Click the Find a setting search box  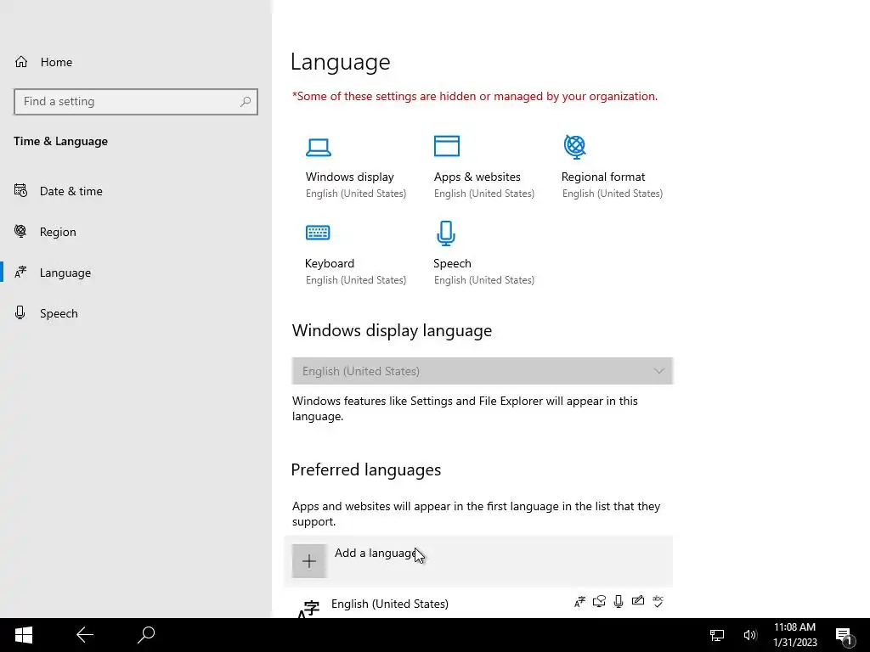click(x=136, y=102)
